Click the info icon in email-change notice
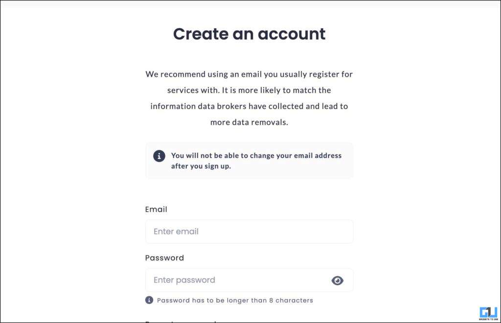The width and height of the screenshot is (501, 323). [x=159, y=156]
